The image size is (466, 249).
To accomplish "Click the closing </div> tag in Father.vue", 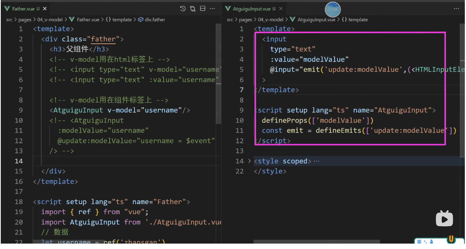I will click(x=53, y=171).
